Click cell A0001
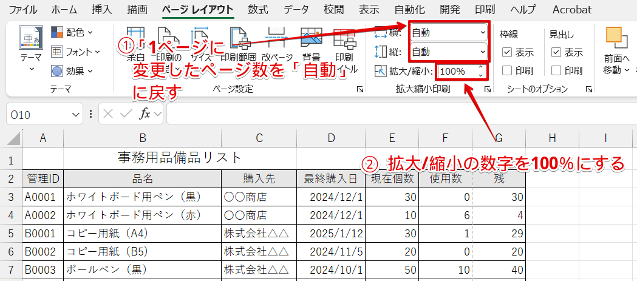 (x=43, y=197)
